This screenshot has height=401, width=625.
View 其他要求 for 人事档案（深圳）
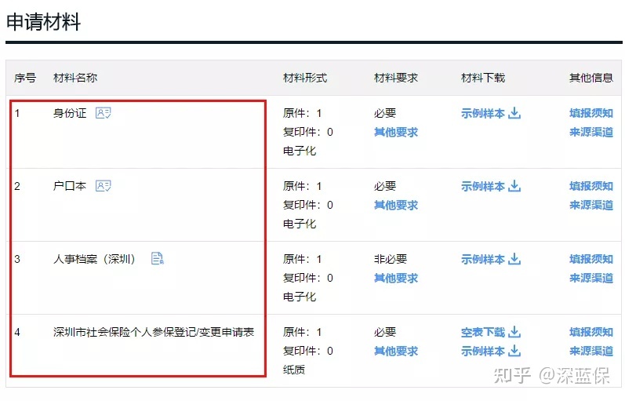(x=396, y=278)
